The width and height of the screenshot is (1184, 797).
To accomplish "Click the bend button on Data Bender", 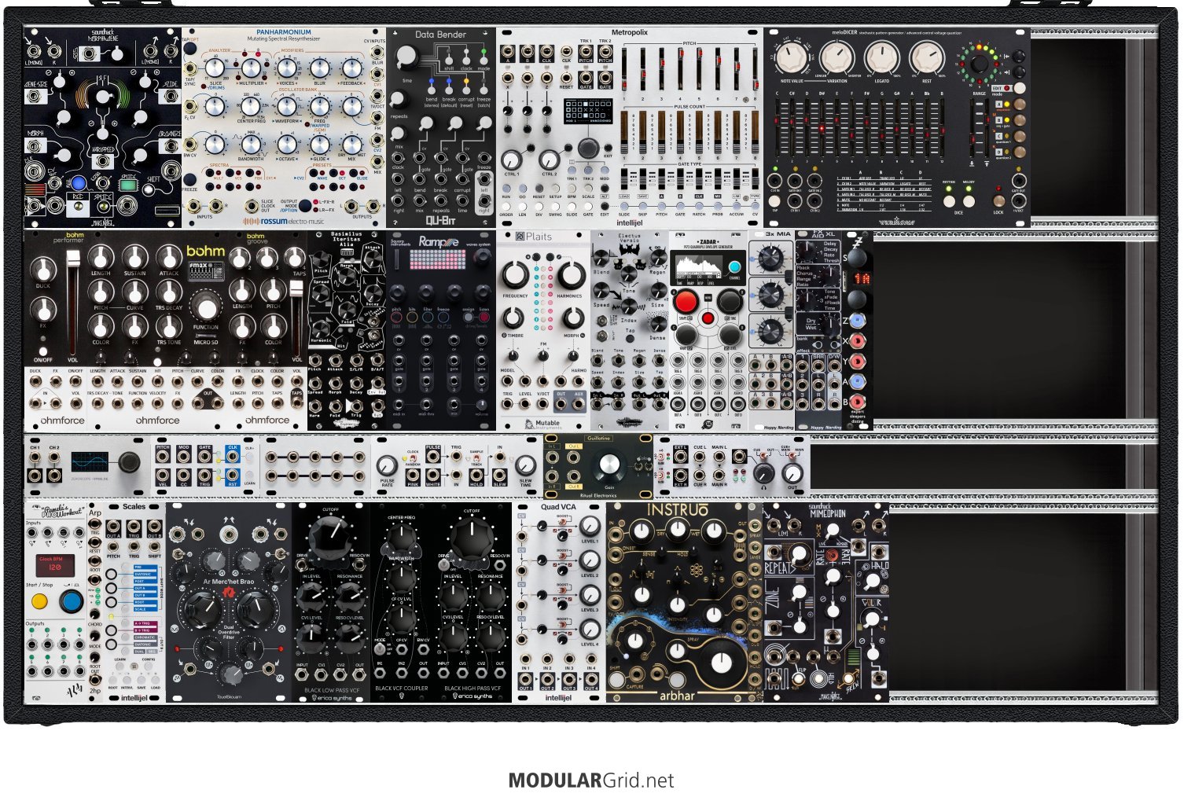I will click(x=431, y=90).
